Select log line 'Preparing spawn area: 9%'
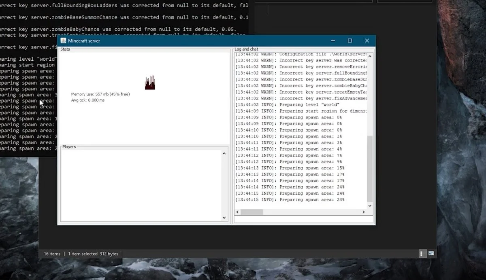Screen dimensions: 486x280 pyautogui.click(x=289, y=162)
